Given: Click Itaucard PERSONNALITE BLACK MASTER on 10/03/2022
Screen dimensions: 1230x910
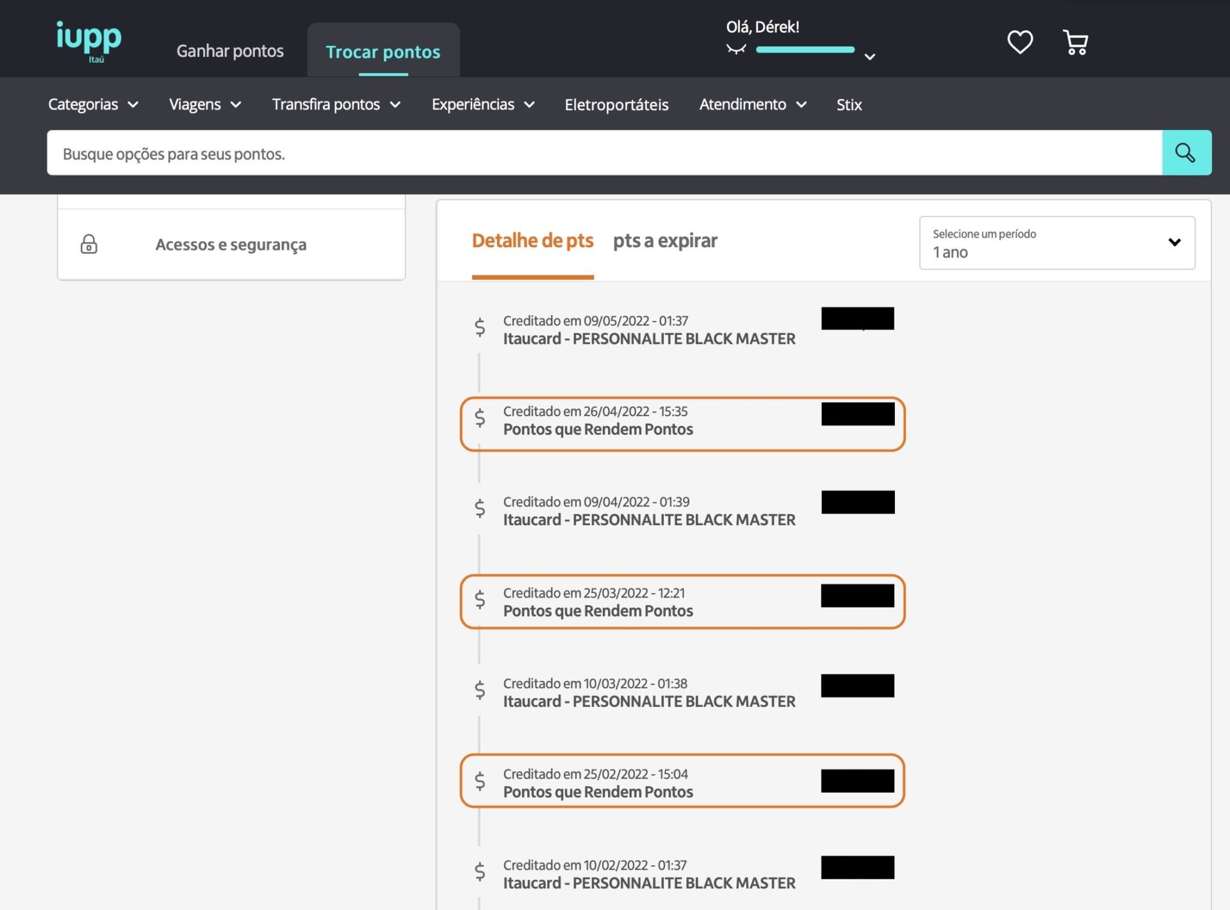Looking at the screenshot, I should [x=650, y=702].
